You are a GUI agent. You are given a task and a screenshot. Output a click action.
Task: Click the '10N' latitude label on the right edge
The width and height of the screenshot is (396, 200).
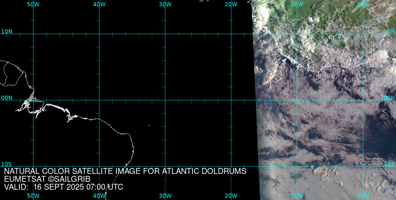389,32
